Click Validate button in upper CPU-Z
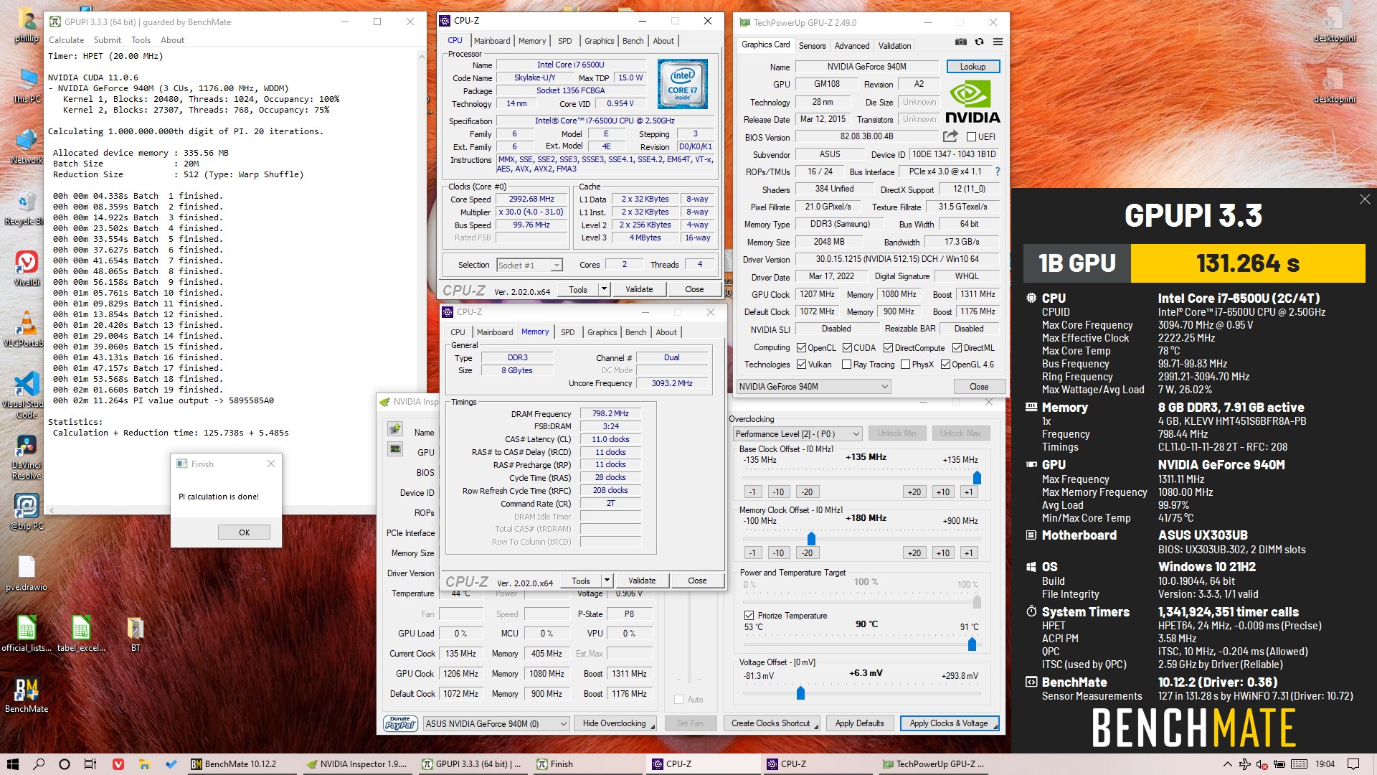Screen dimensions: 1377x775 [639, 289]
